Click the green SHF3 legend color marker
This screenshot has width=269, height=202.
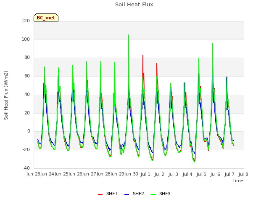tap(153, 194)
